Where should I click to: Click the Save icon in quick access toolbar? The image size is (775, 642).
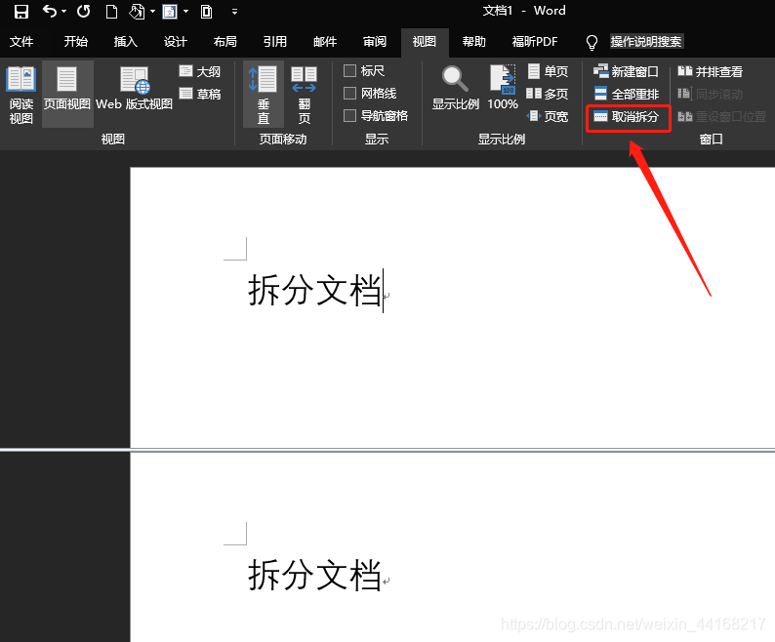(x=20, y=12)
